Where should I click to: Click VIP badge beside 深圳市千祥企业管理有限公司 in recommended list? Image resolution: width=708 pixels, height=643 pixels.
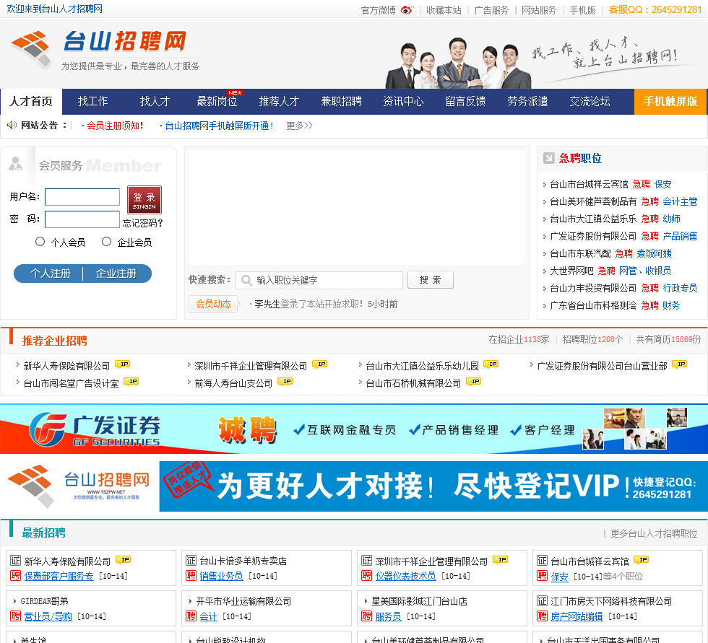point(319,364)
